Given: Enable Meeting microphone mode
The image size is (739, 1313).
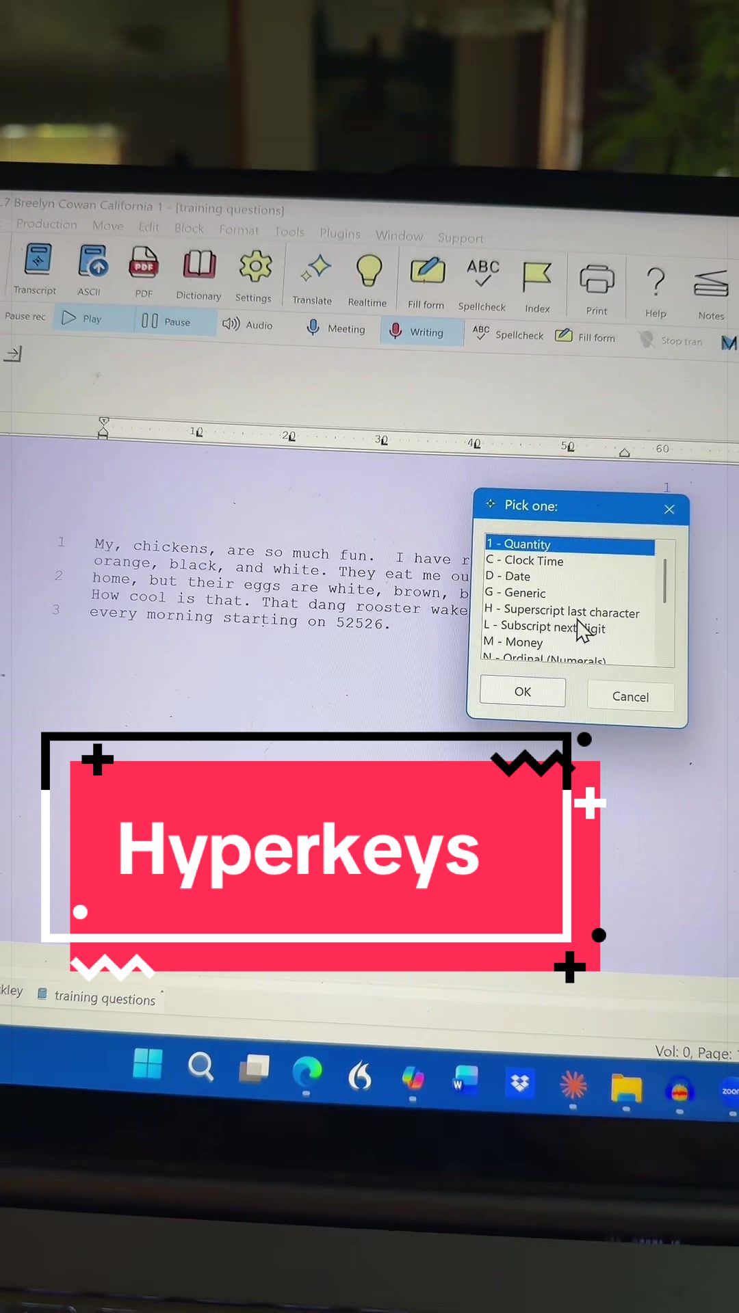Looking at the screenshot, I should (x=336, y=328).
